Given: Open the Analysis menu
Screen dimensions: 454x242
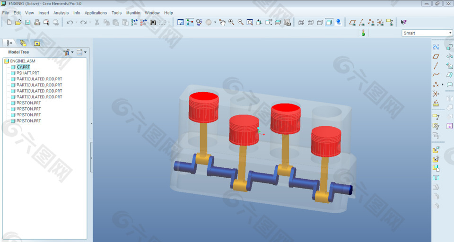Looking at the screenshot, I should tap(61, 13).
